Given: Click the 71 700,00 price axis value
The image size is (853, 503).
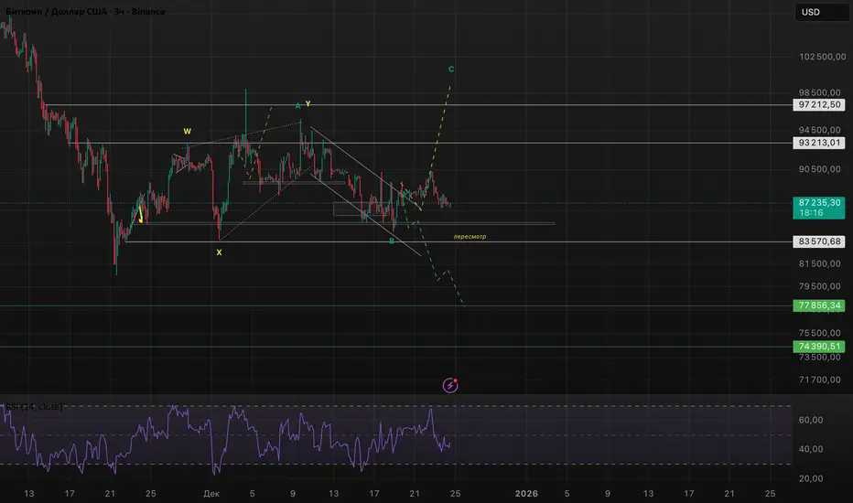Looking at the screenshot, I should (x=819, y=380).
